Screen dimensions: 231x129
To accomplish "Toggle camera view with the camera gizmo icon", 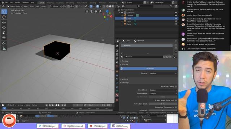I will pyautogui.click(x=91, y=11).
